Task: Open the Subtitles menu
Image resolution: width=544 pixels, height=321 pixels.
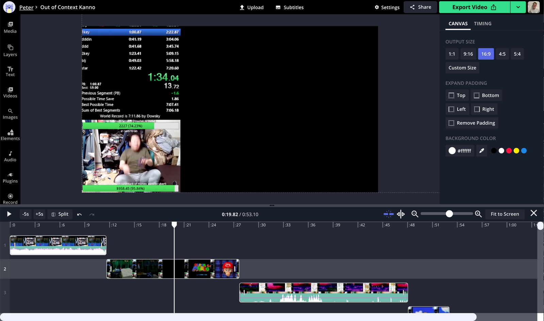Action: point(289,7)
